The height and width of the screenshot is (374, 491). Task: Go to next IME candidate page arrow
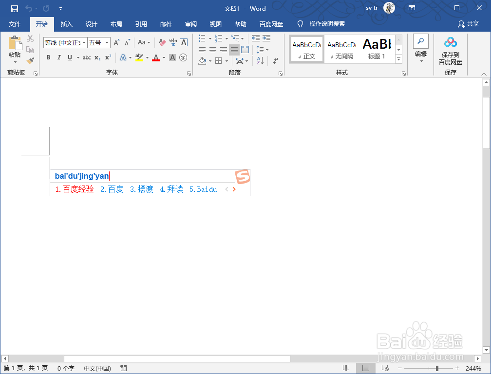[x=234, y=189]
